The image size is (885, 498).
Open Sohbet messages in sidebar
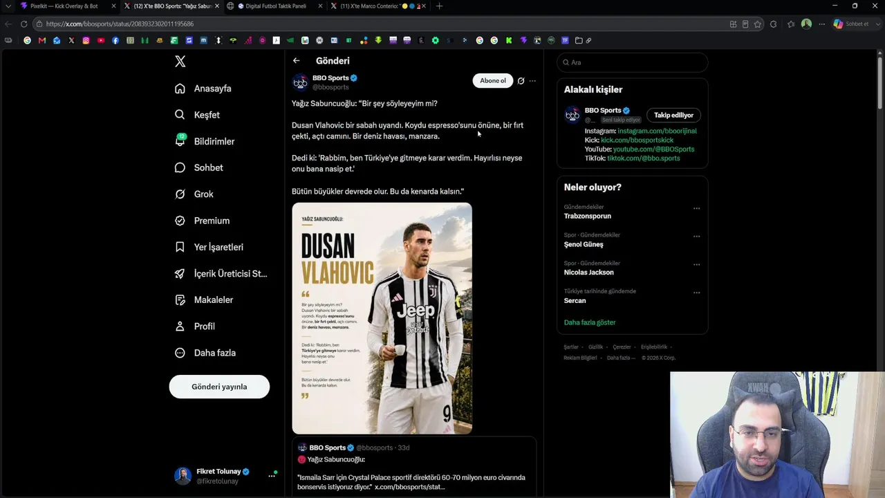pos(199,167)
